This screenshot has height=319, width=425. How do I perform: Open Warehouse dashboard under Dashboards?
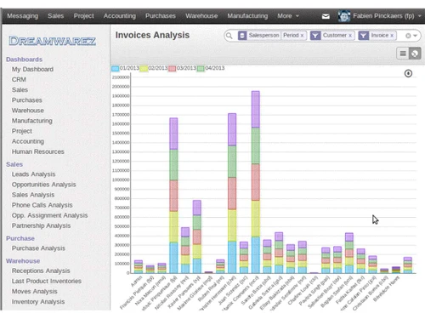(28, 111)
